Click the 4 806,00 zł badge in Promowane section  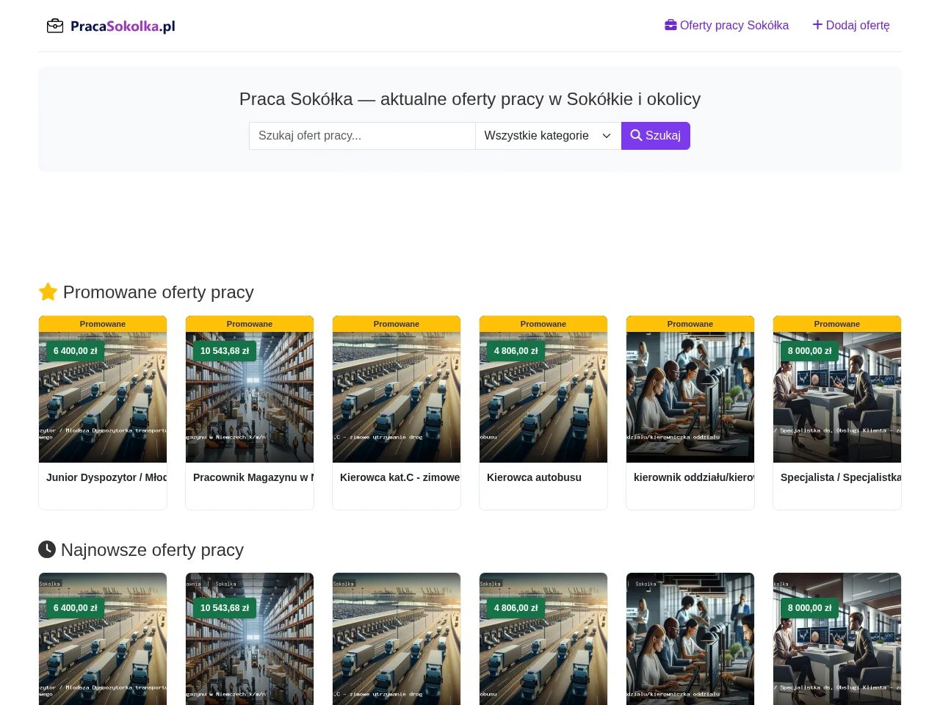pyautogui.click(x=516, y=351)
